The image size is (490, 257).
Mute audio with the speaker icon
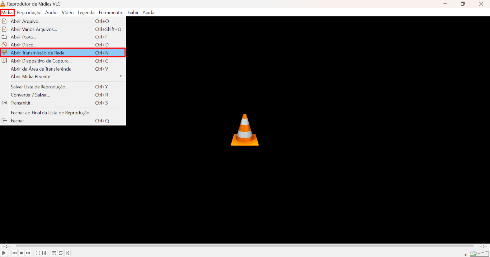point(466,255)
